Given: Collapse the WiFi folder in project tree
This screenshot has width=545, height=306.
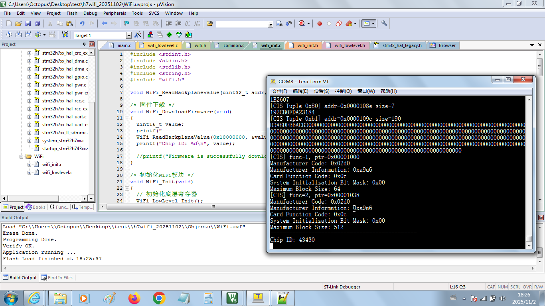Looking at the screenshot, I should (22, 157).
